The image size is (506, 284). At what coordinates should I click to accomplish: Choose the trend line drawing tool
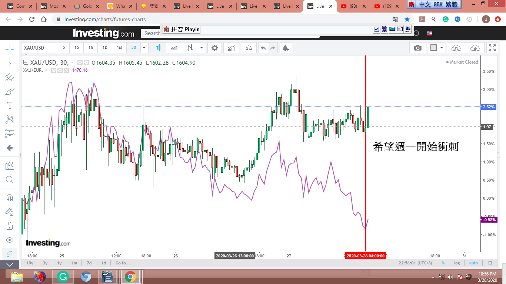pos(10,63)
